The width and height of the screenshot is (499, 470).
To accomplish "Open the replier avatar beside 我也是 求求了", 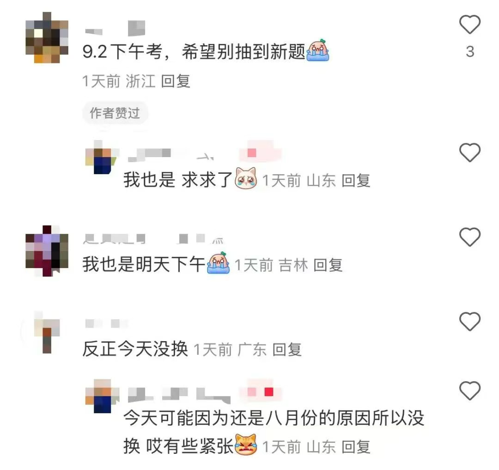I will pos(102,157).
